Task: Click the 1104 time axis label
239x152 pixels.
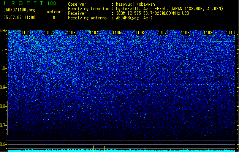Action: (94, 33)
